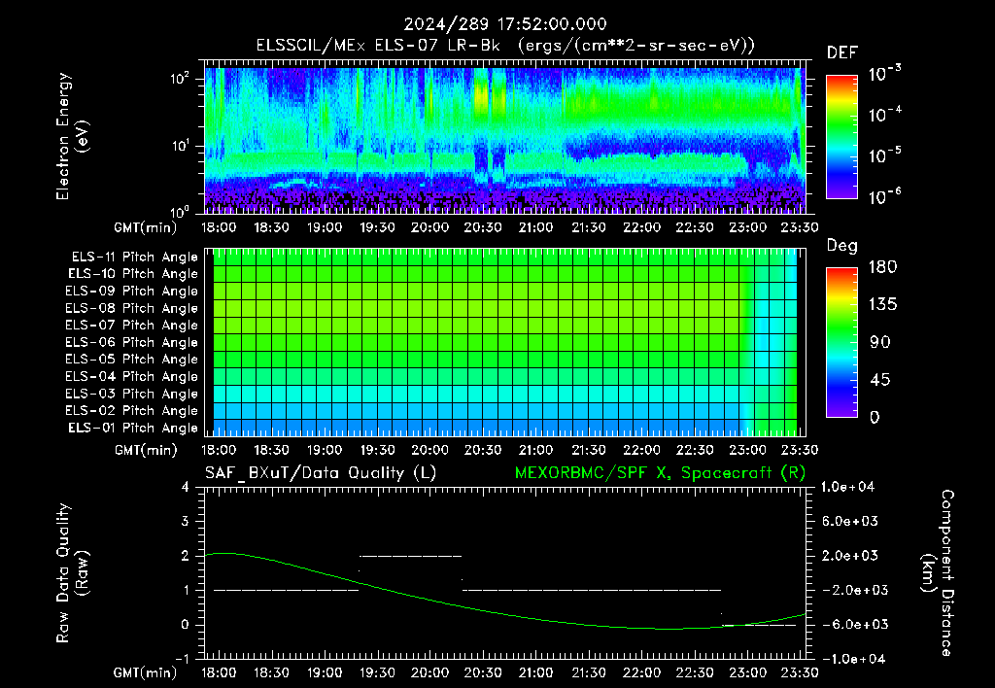This screenshot has height=688, width=995.
Task: Select the ELS-03 Pitch Angle row label
Action: coord(132,394)
